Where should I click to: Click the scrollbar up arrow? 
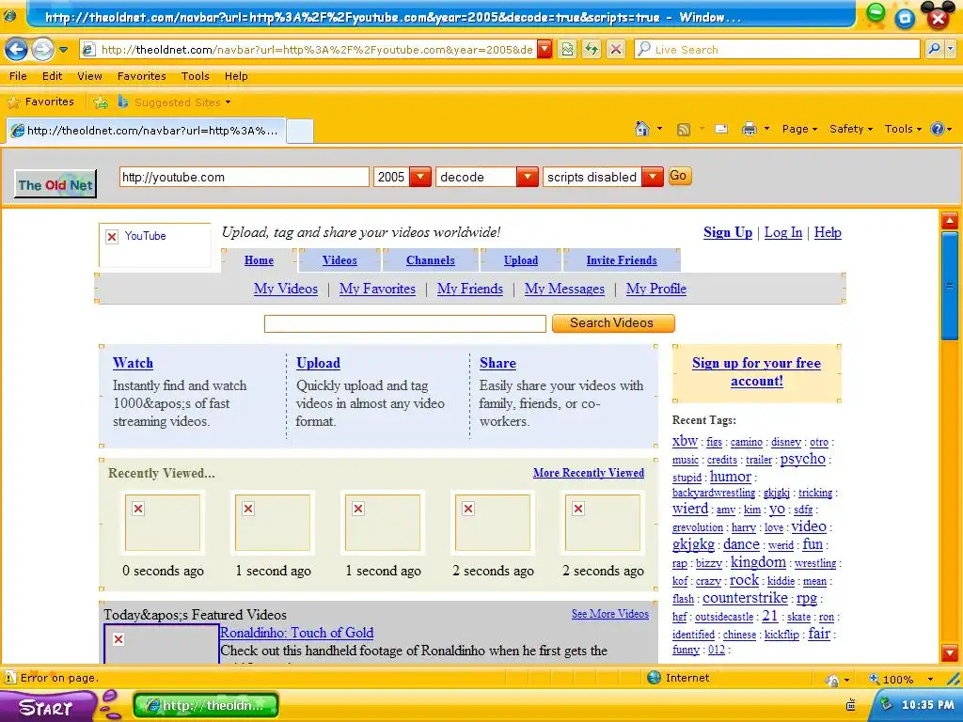point(950,221)
